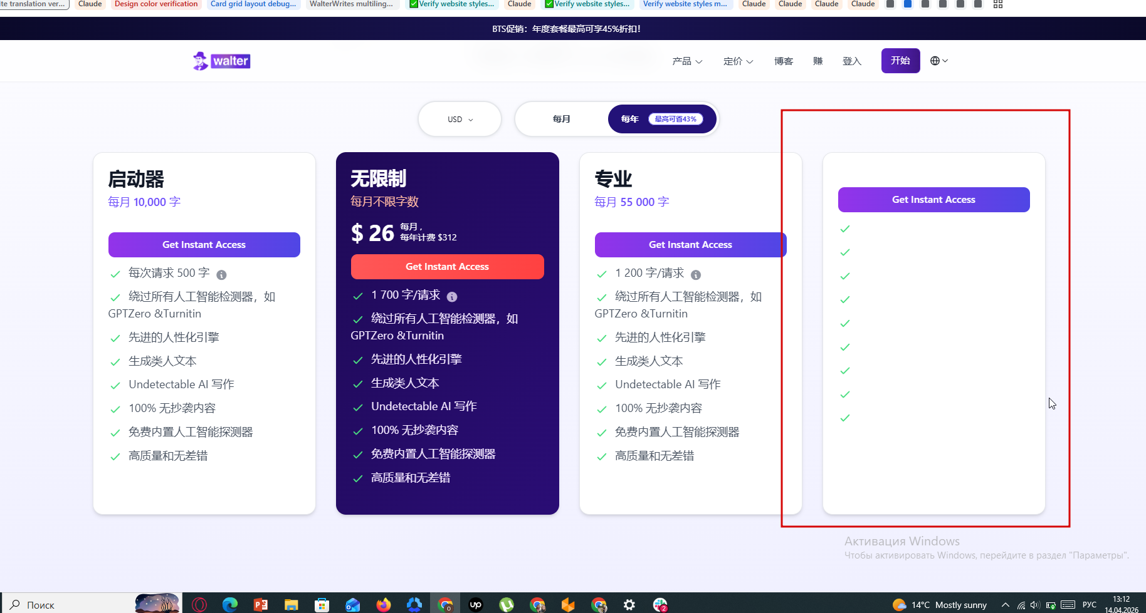Click the BTS促销 promo banner text
The height and width of the screenshot is (613, 1146).
click(566, 29)
